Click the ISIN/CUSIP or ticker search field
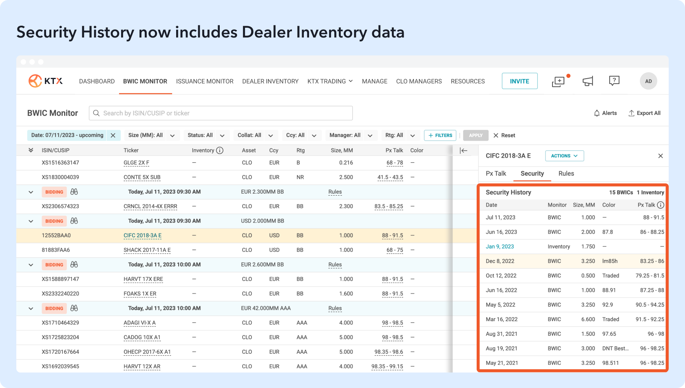Screen dimensions: 685x388 (x=221, y=113)
